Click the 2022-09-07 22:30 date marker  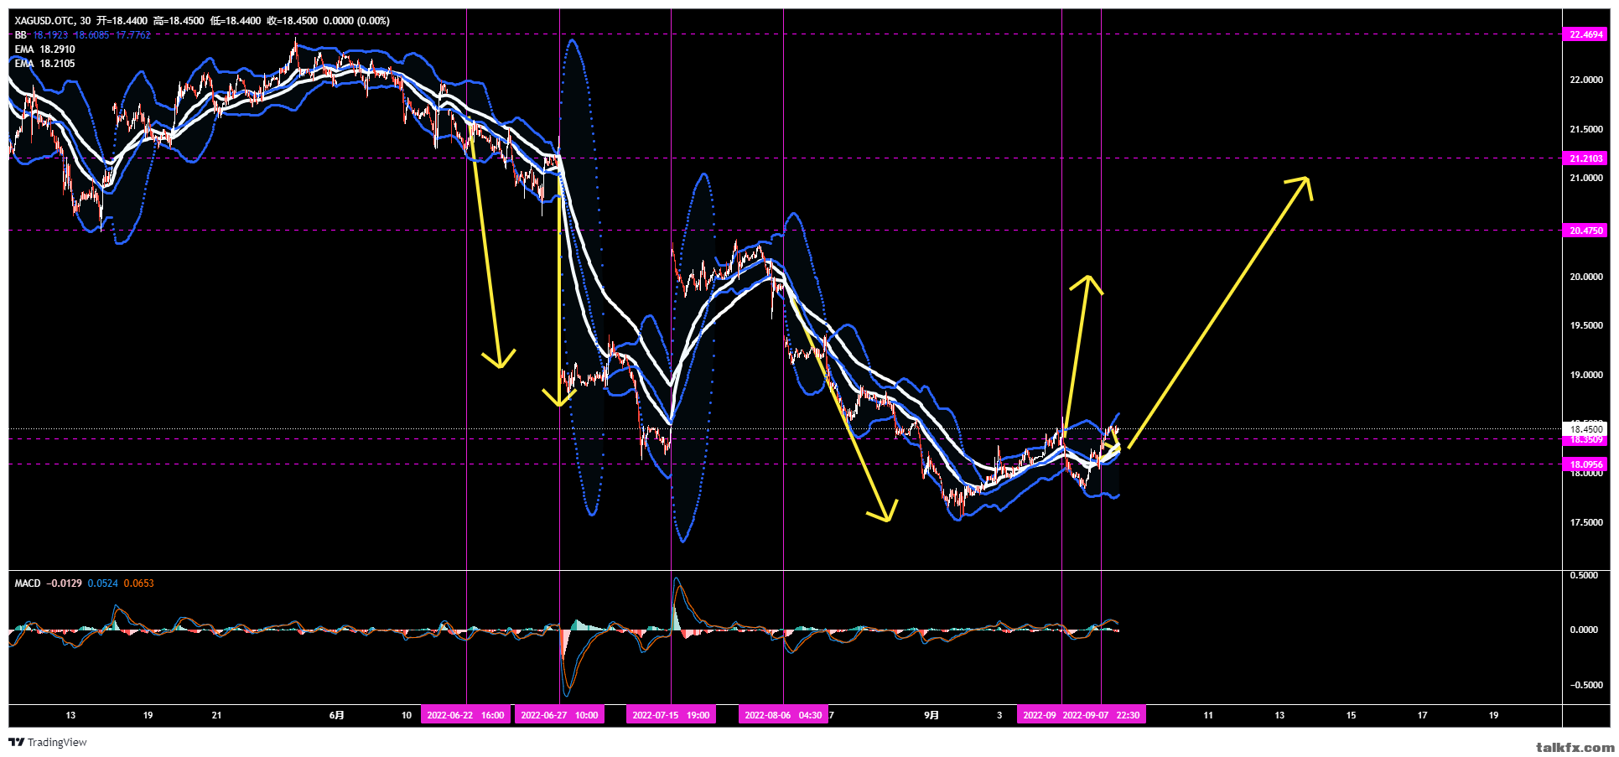tap(1101, 715)
